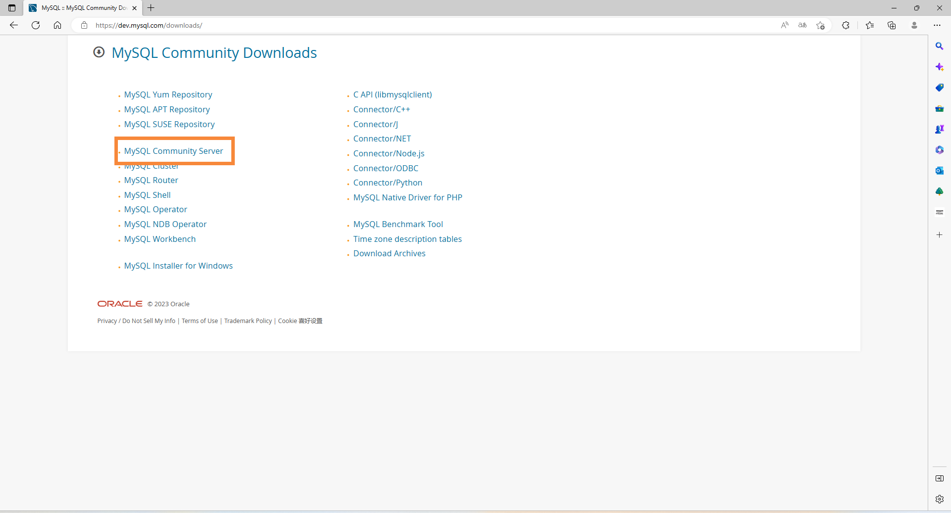Toggle sidebar visibility icon
Image resolution: width=951 pixels, height=513 pixels.
pos(939,478)
